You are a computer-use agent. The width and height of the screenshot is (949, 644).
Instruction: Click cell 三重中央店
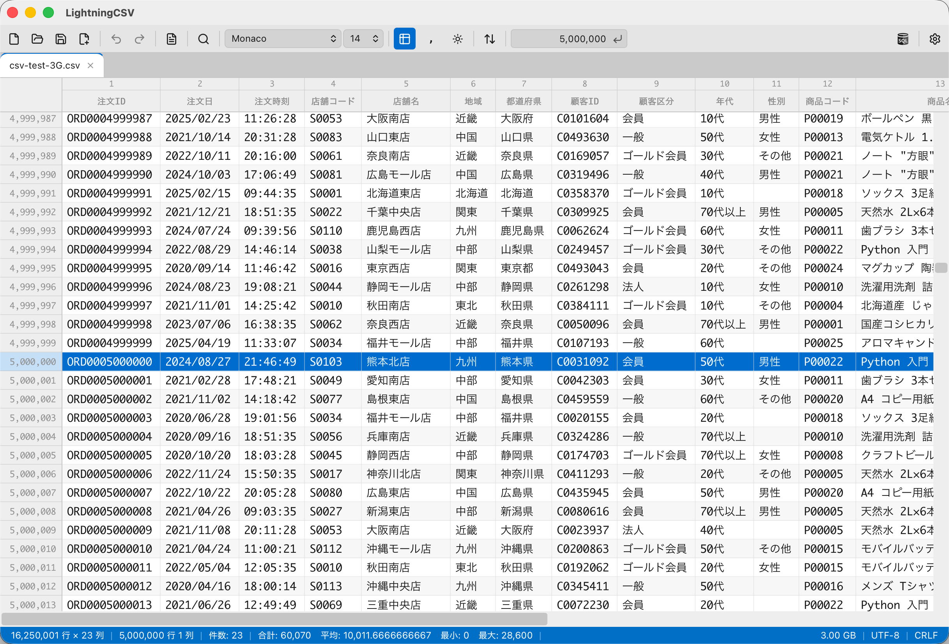[x=406, y=605]
